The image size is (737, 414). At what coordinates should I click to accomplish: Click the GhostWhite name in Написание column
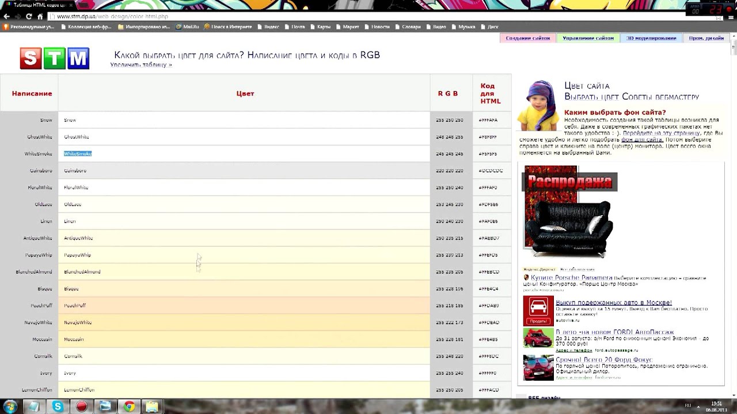[x=40, y=137]
